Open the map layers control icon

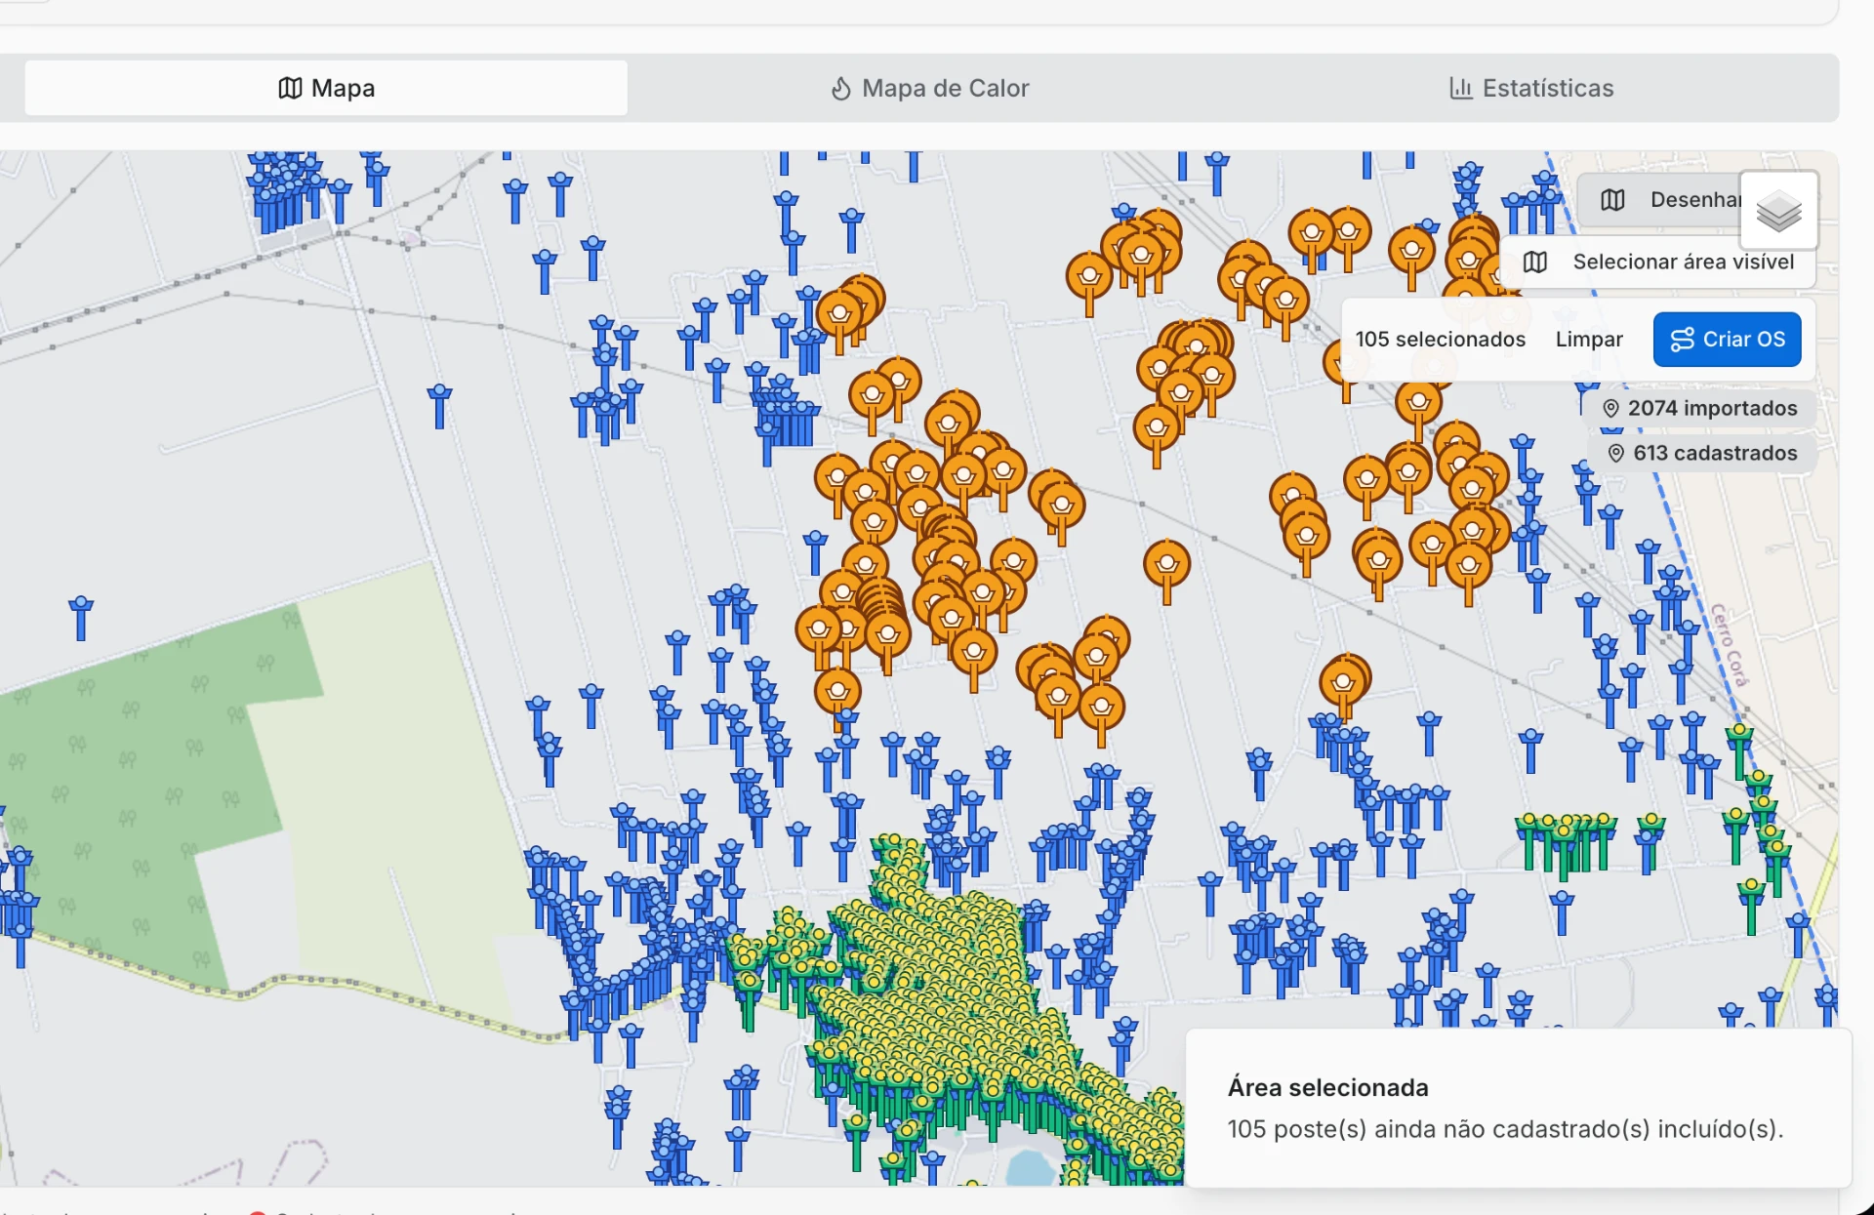pyautogui.click(x=1778, y=211)
